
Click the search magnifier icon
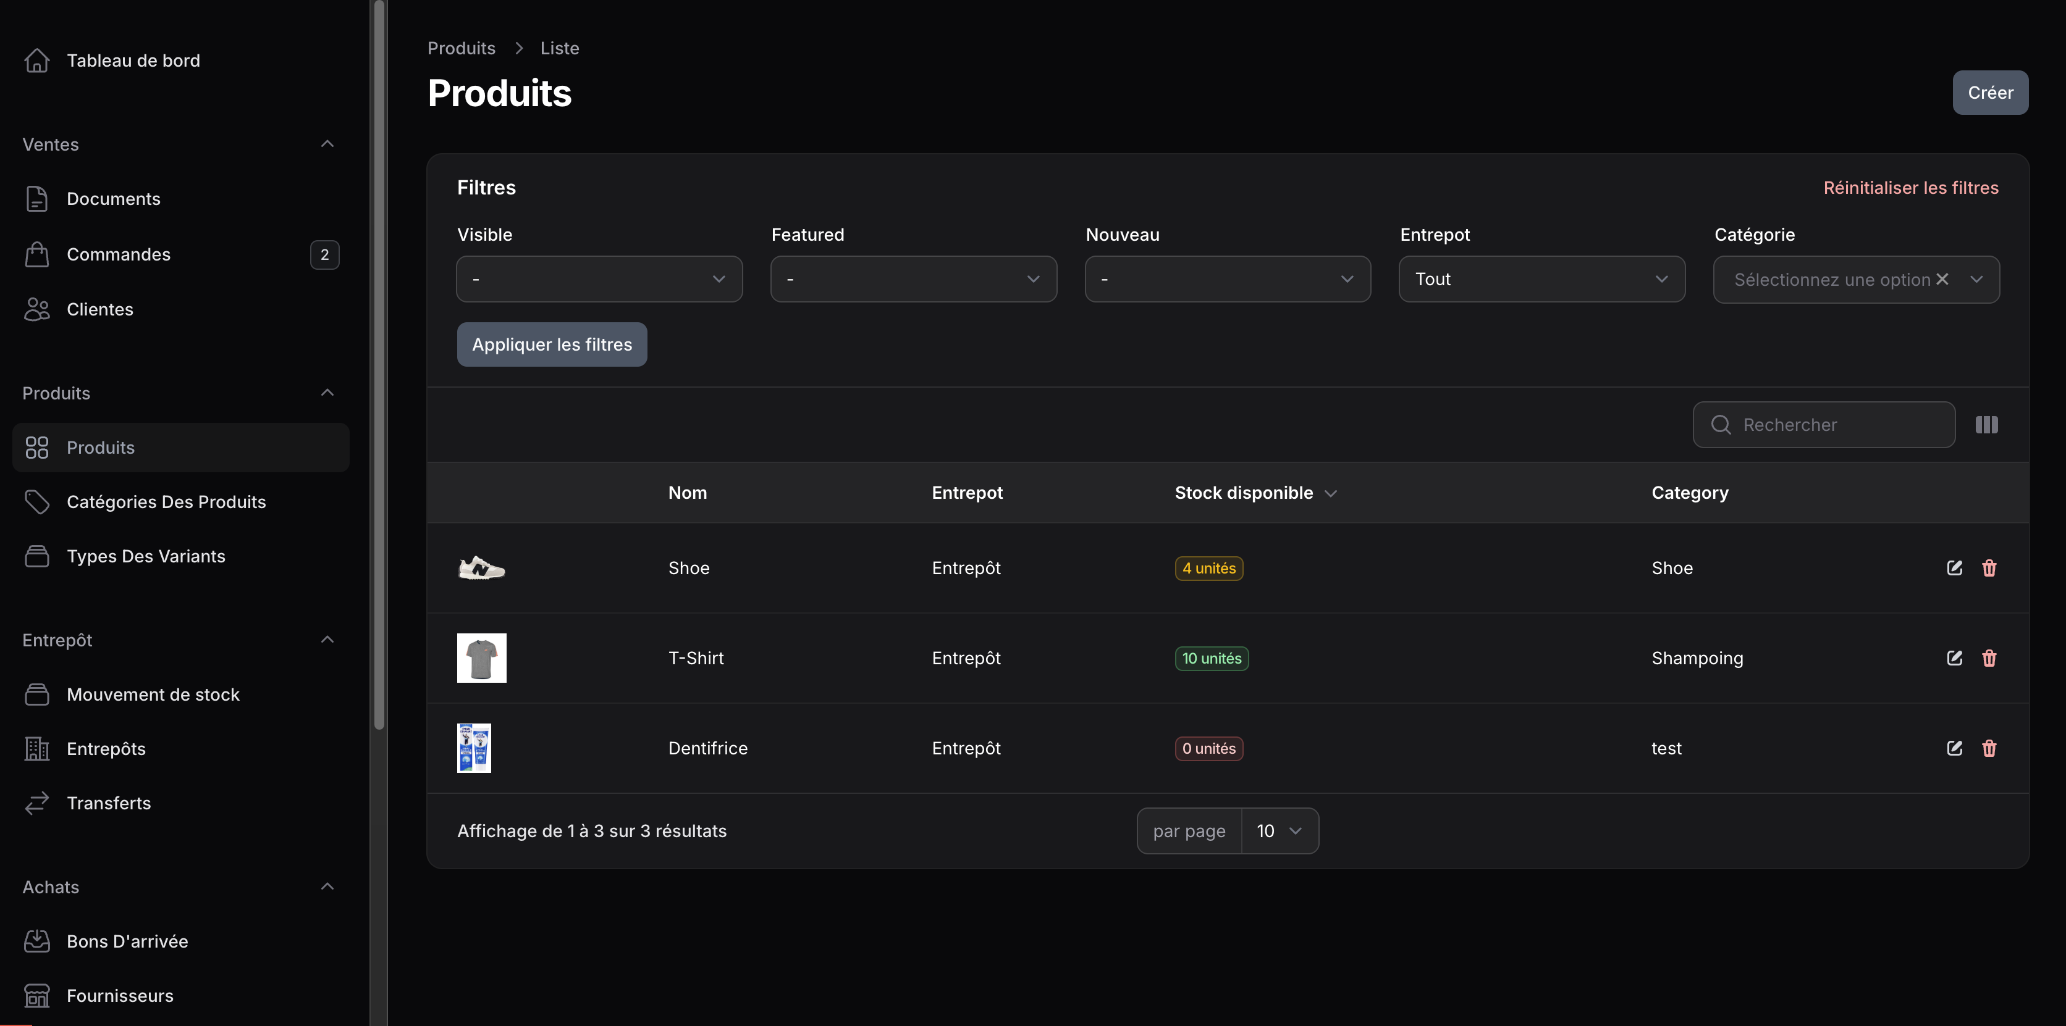tap(1721, 425)
